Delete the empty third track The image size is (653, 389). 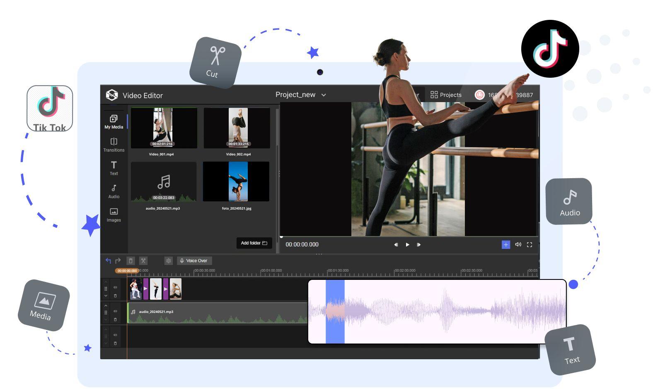coord(115,344)
